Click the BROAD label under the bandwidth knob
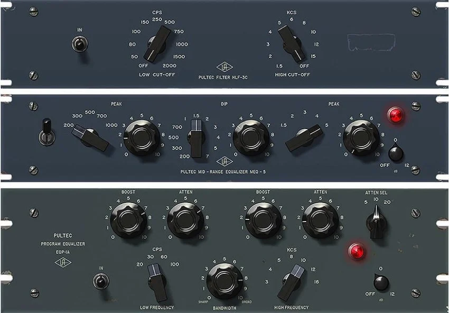This screenshot has height=313, width=449. click(247, 302)
